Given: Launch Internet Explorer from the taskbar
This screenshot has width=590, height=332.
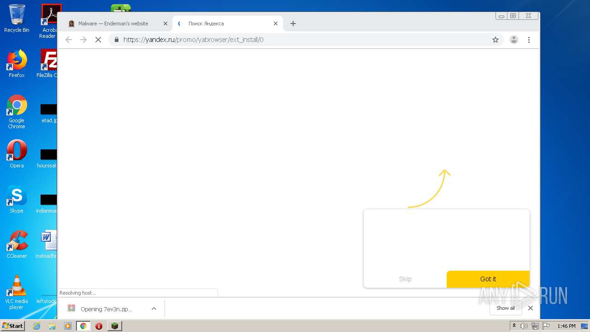Looking at the screenshot, I should pos(36,326).
